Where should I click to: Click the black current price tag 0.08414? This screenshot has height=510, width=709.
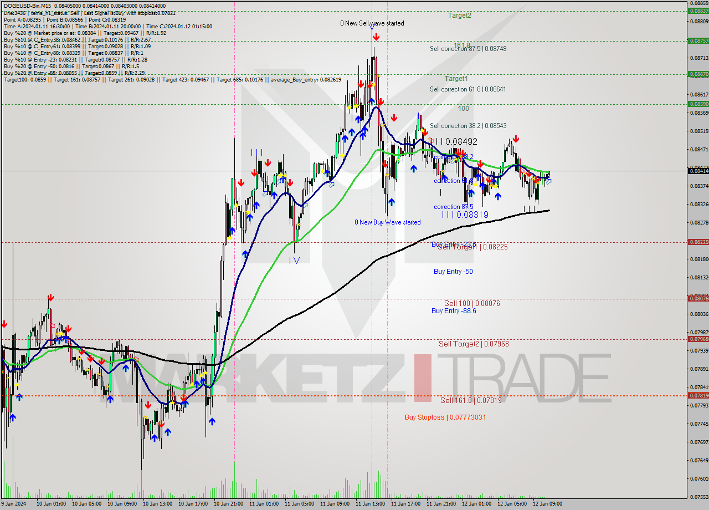point(698,171)
